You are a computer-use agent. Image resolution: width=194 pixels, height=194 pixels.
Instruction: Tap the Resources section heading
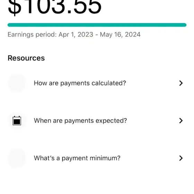coord(26,58)
